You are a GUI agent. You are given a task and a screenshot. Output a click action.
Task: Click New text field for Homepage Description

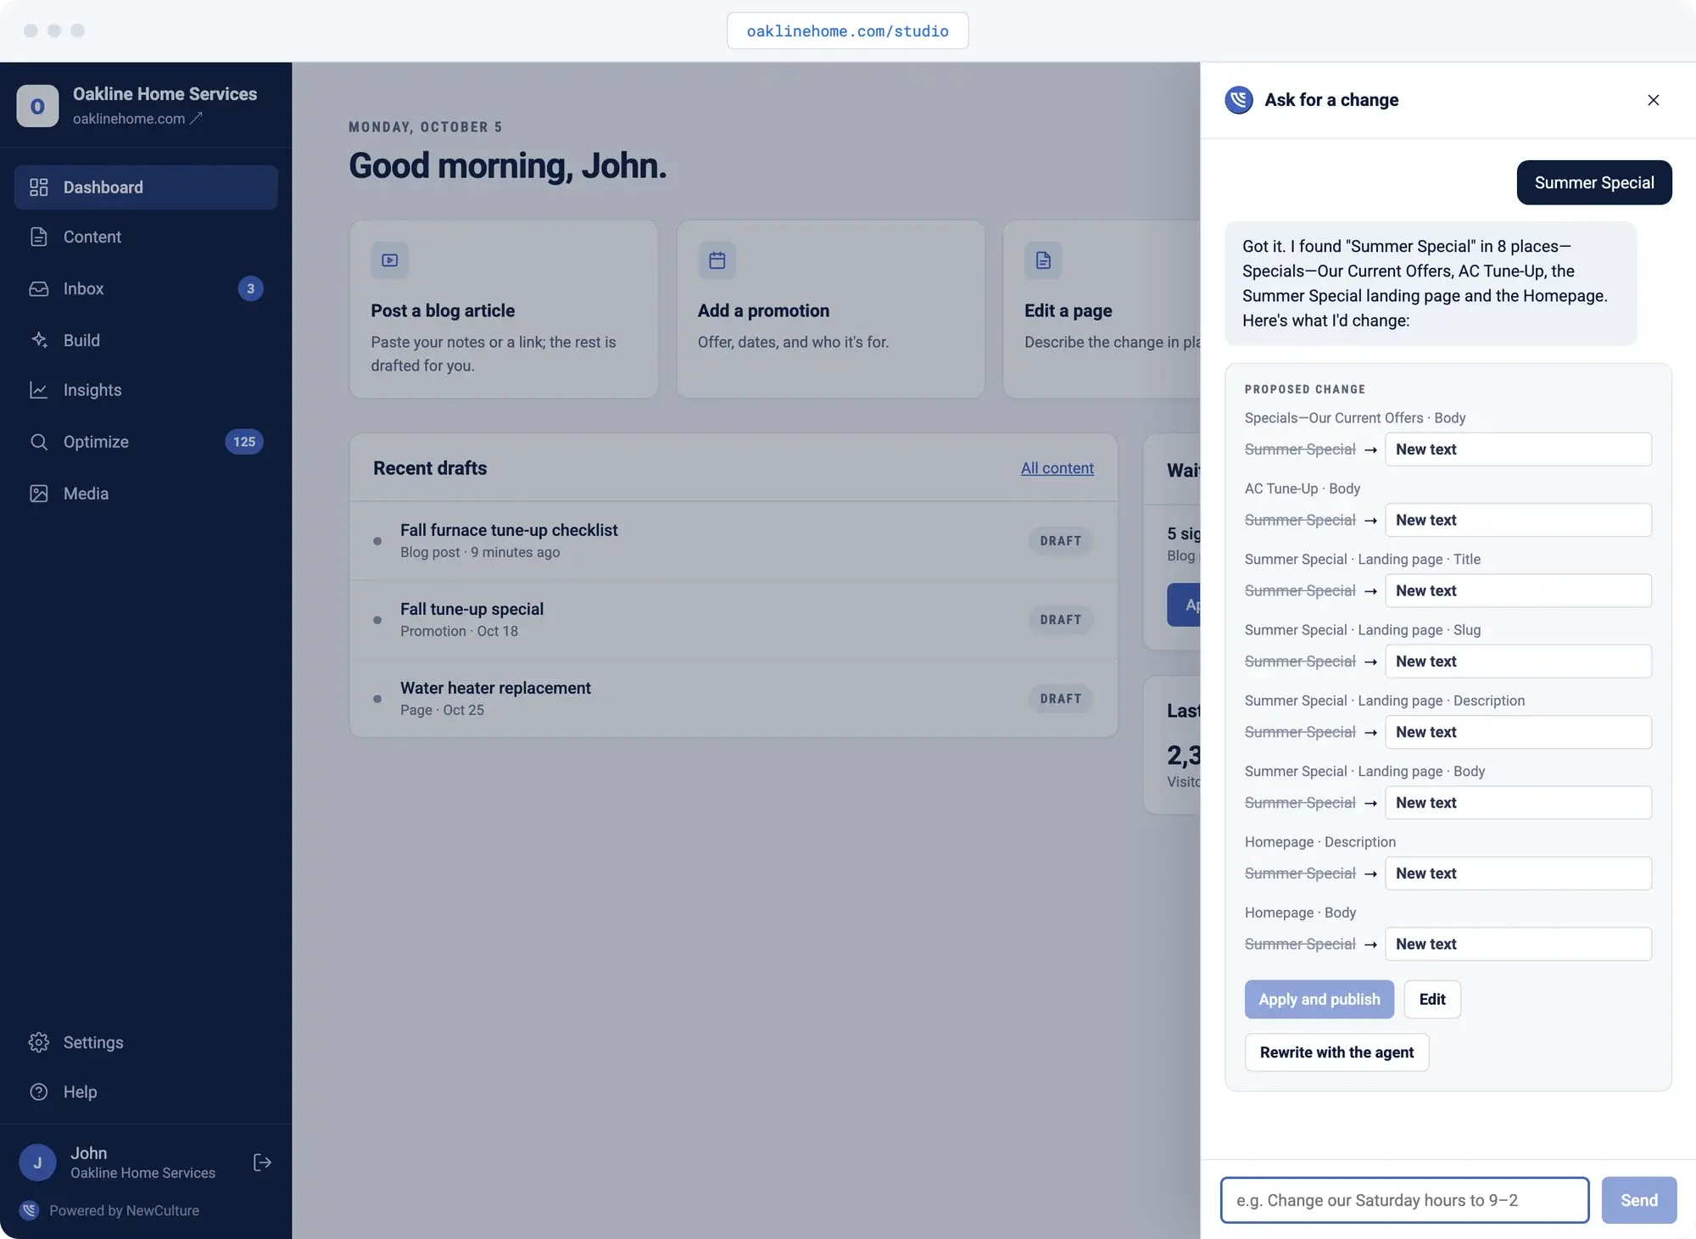click(x=1518, y=873)
